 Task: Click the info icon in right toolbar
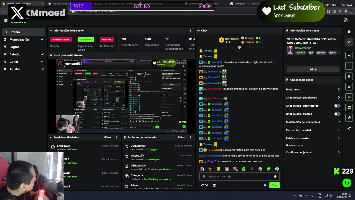[349, 32]
